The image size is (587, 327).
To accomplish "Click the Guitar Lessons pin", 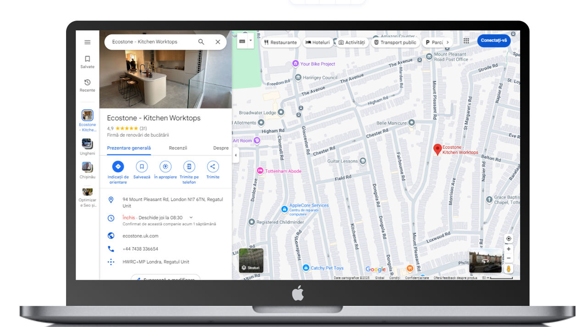I will pyautogui.click(x=363, y=161).
